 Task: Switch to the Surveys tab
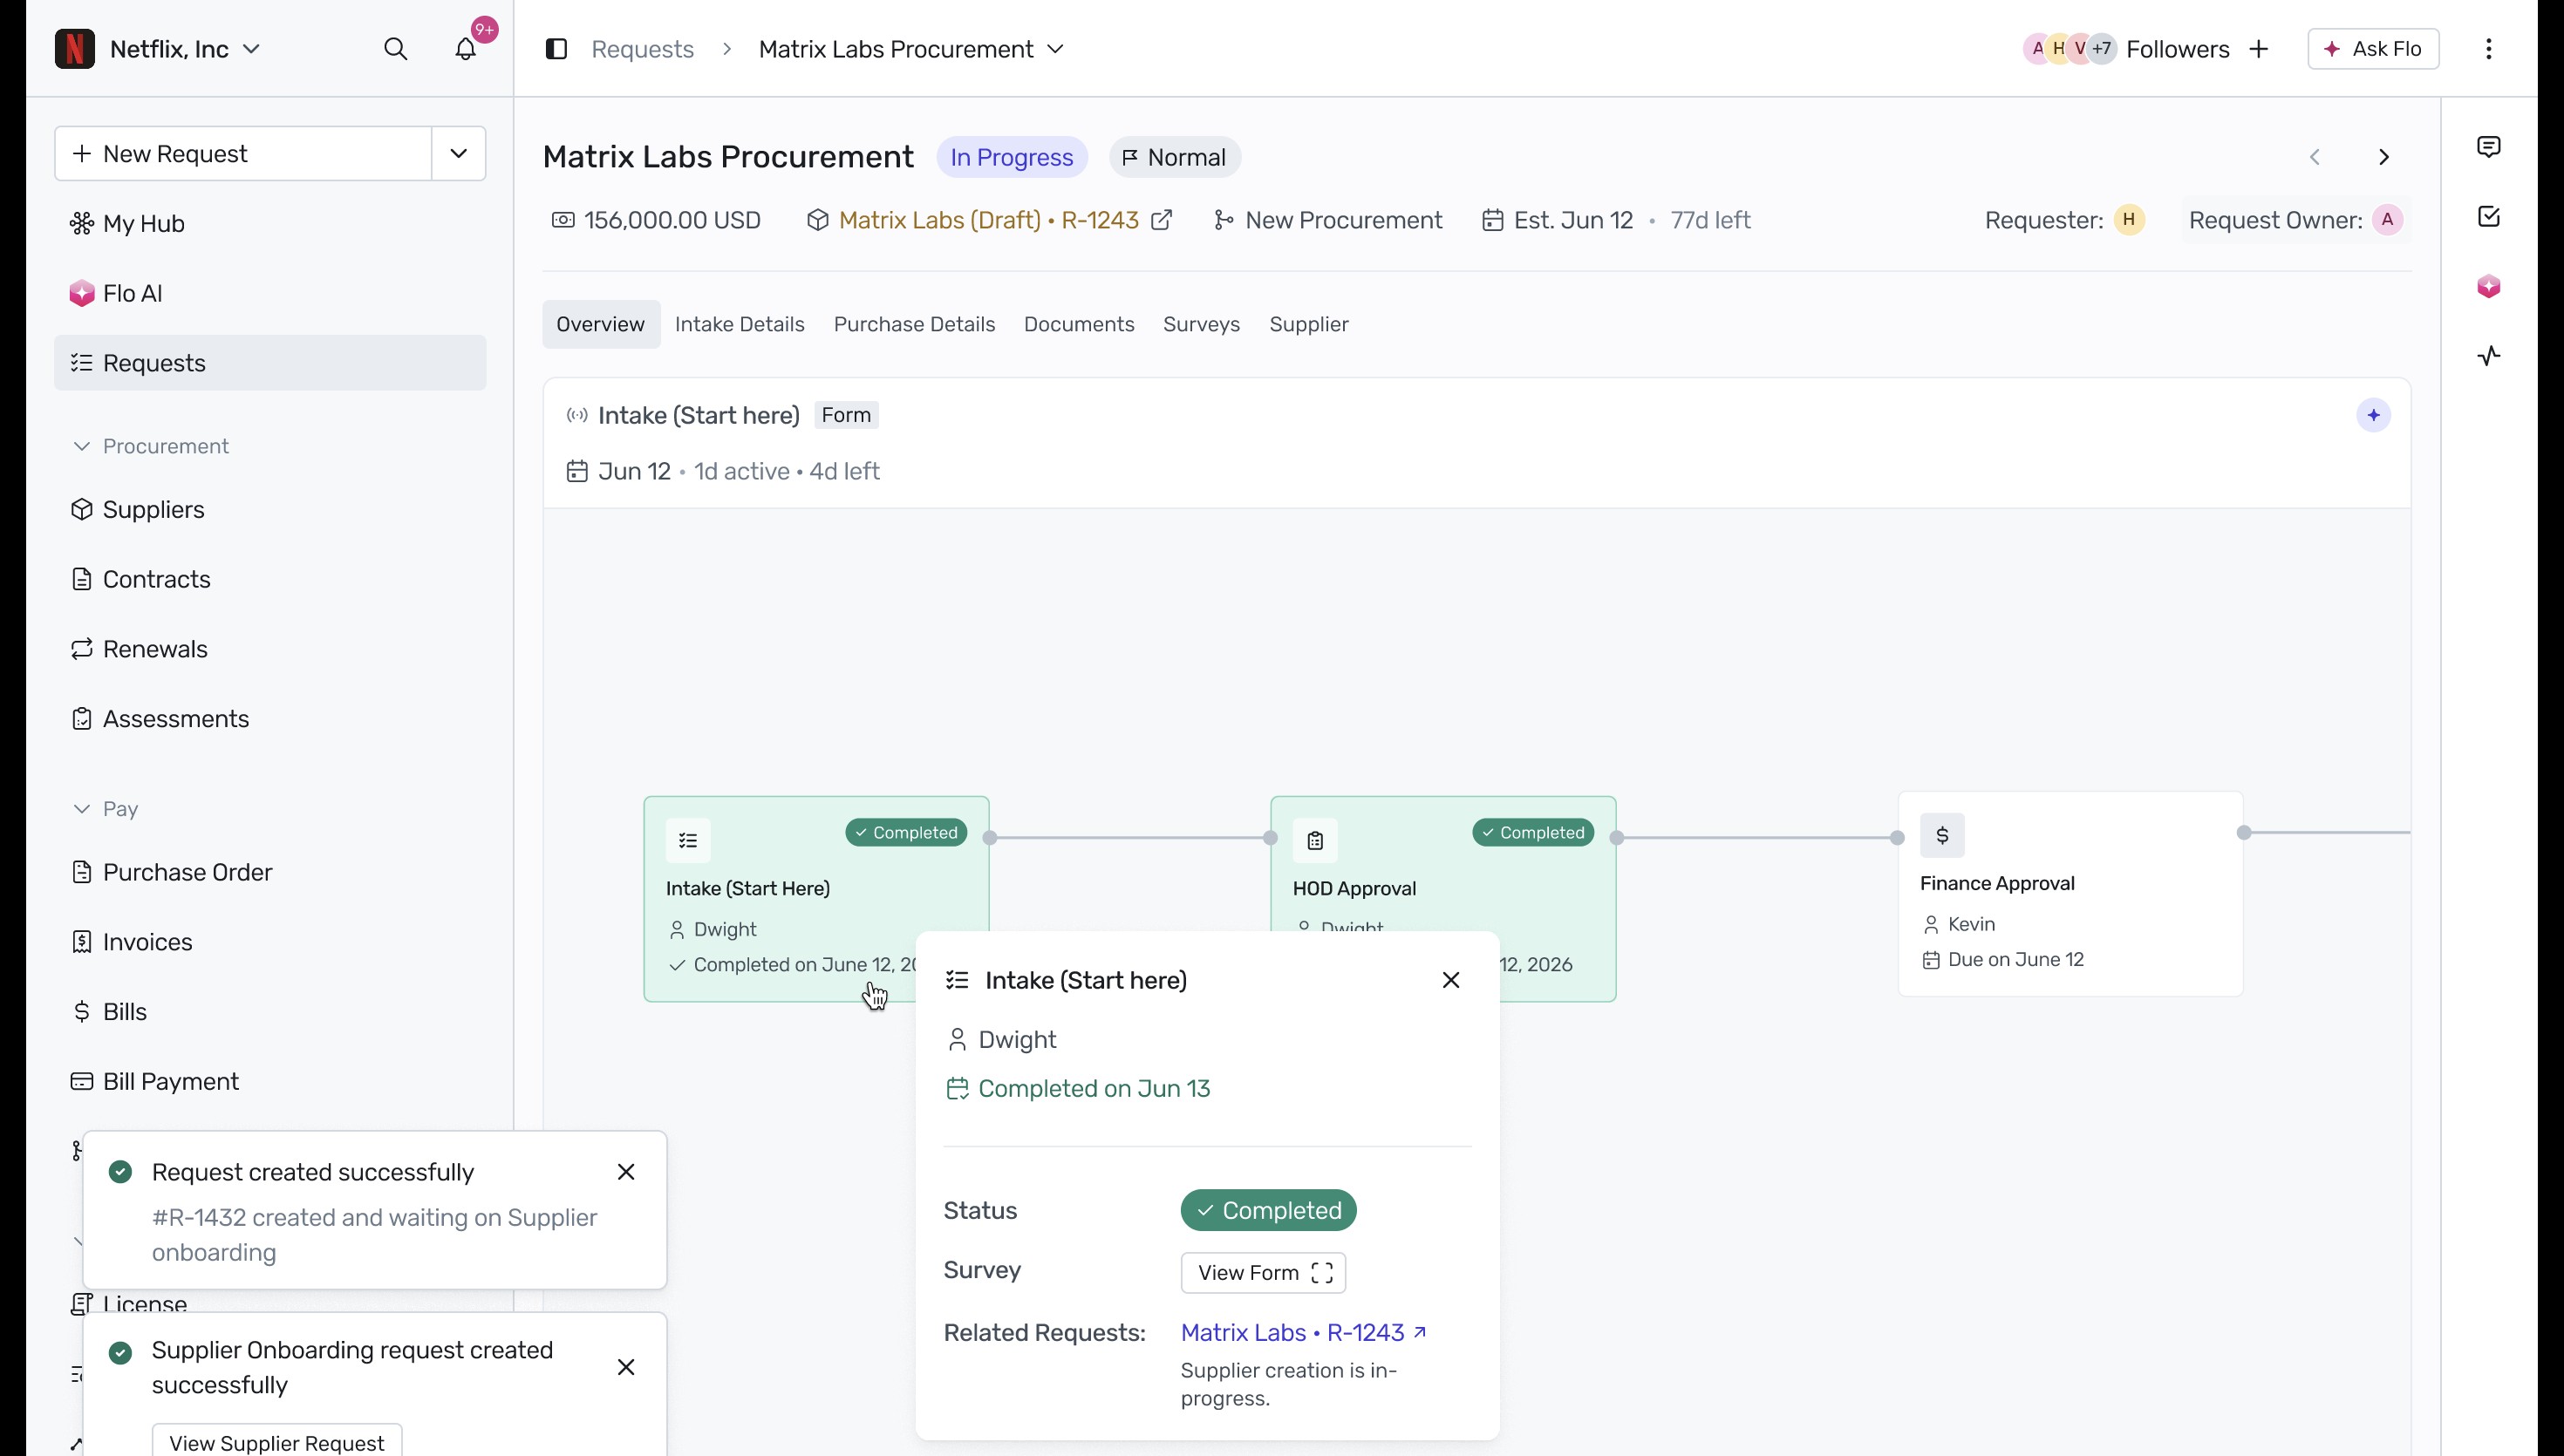point(1201,324)
